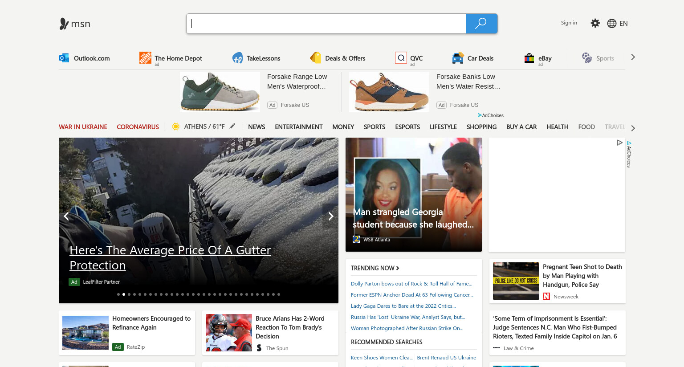Image resolution: width=684 pixels, height=367 pixels.
Task: Open Bruce Arians 2-Word Reaction article
Action: (290, 327)
